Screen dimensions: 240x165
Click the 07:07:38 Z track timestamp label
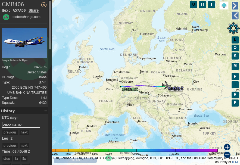(x=130, y=89)
